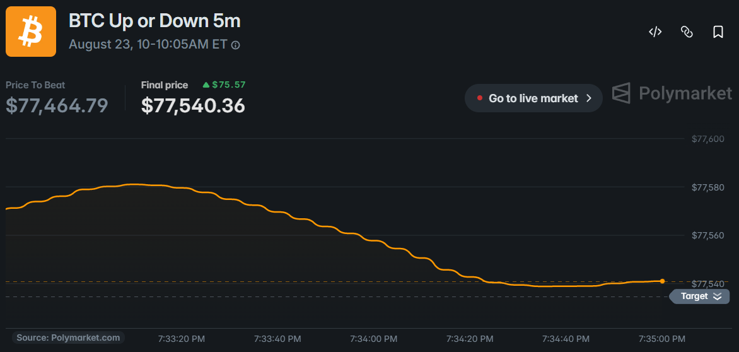
Task: Click the Price To Beat value
Action: [57, 105]
